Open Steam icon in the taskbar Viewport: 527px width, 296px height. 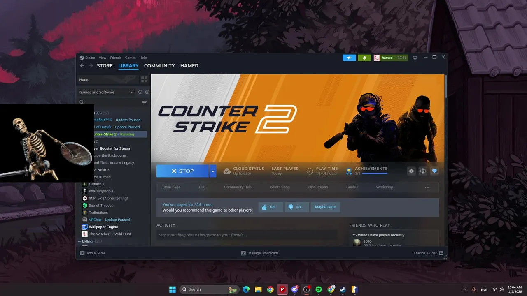343,289
